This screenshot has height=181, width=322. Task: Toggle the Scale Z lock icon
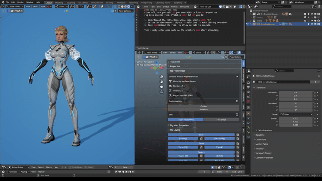pos(314,125)
